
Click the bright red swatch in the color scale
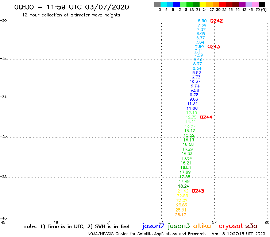[x=223, y=4]
